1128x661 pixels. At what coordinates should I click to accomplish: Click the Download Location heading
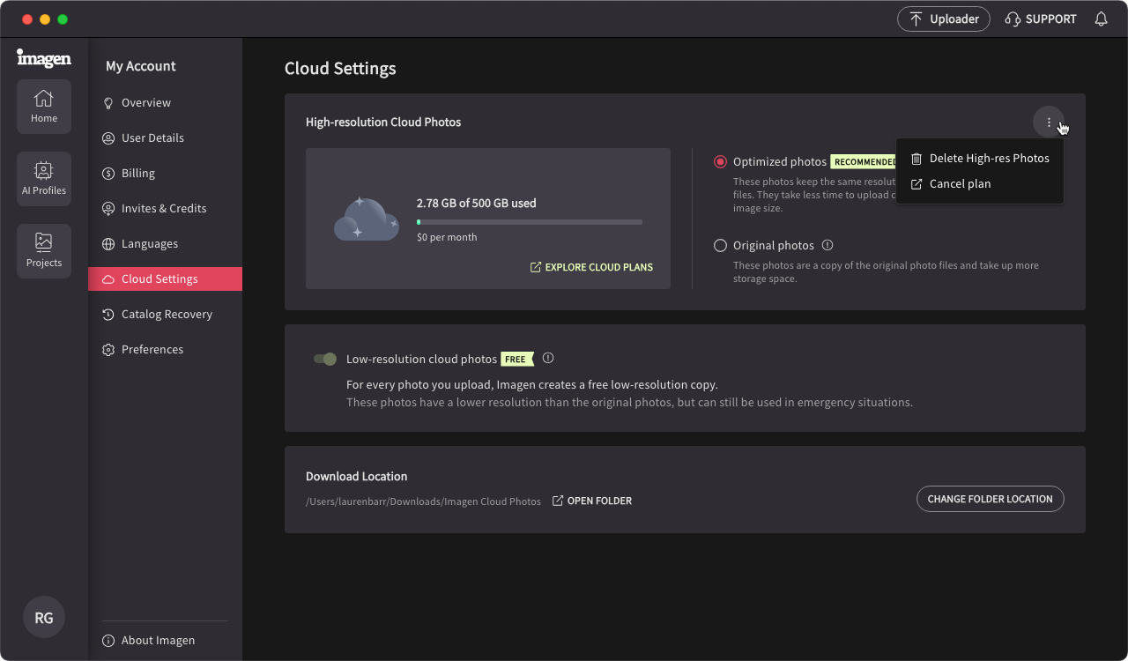click(357, 476)
